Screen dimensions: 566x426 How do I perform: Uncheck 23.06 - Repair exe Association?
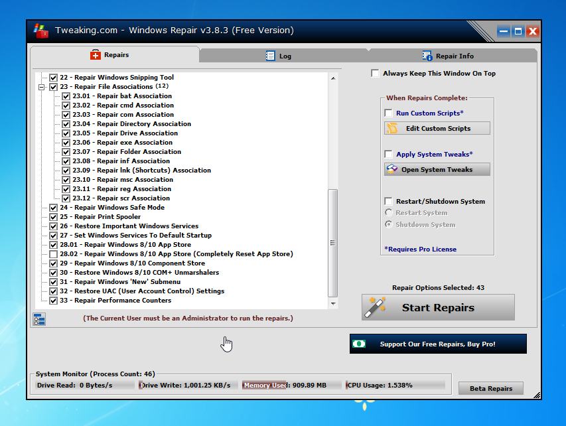click(x=66, y=143)
